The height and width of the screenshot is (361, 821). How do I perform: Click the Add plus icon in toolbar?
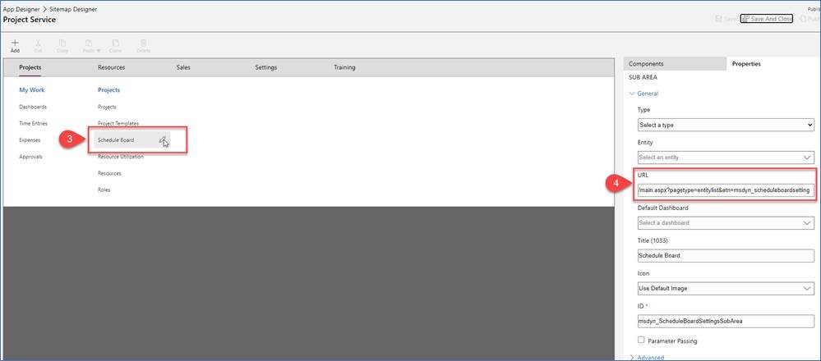click(x=15, y=42)
